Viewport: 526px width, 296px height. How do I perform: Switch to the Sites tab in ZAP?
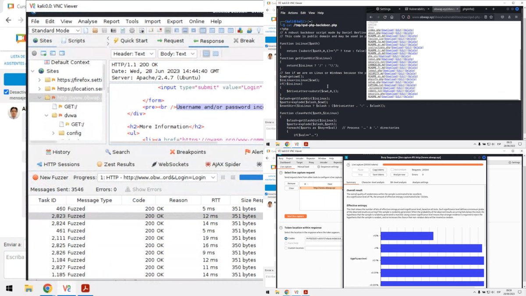tap(43, 40)
